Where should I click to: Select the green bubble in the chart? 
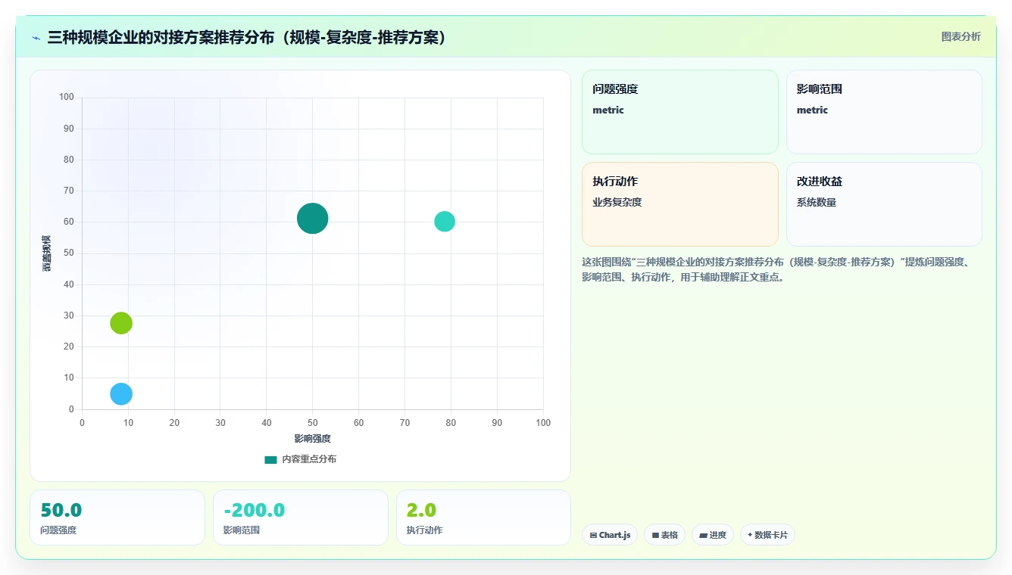click(121, 323)
